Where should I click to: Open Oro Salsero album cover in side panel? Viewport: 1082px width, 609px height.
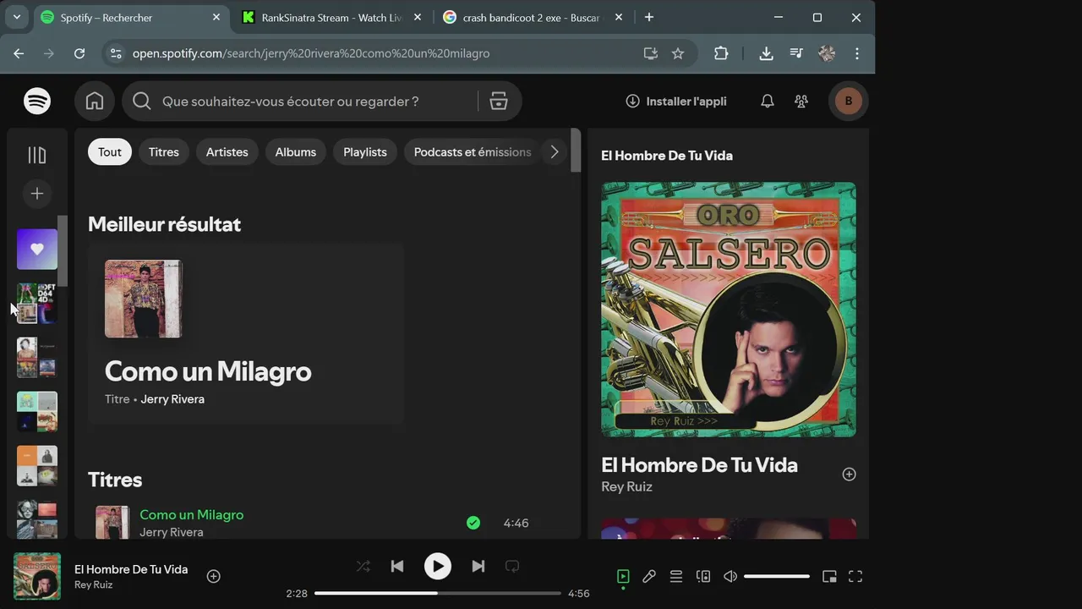(729, 310)
